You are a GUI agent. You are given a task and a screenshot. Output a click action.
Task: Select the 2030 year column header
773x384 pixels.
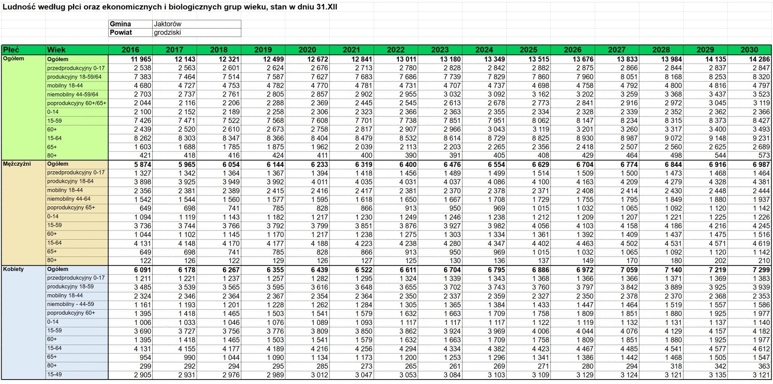coord(749,50)
